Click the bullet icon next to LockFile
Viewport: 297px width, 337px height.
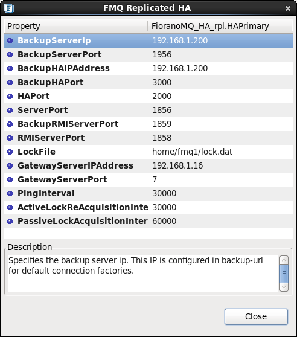(x=10, y=152)
